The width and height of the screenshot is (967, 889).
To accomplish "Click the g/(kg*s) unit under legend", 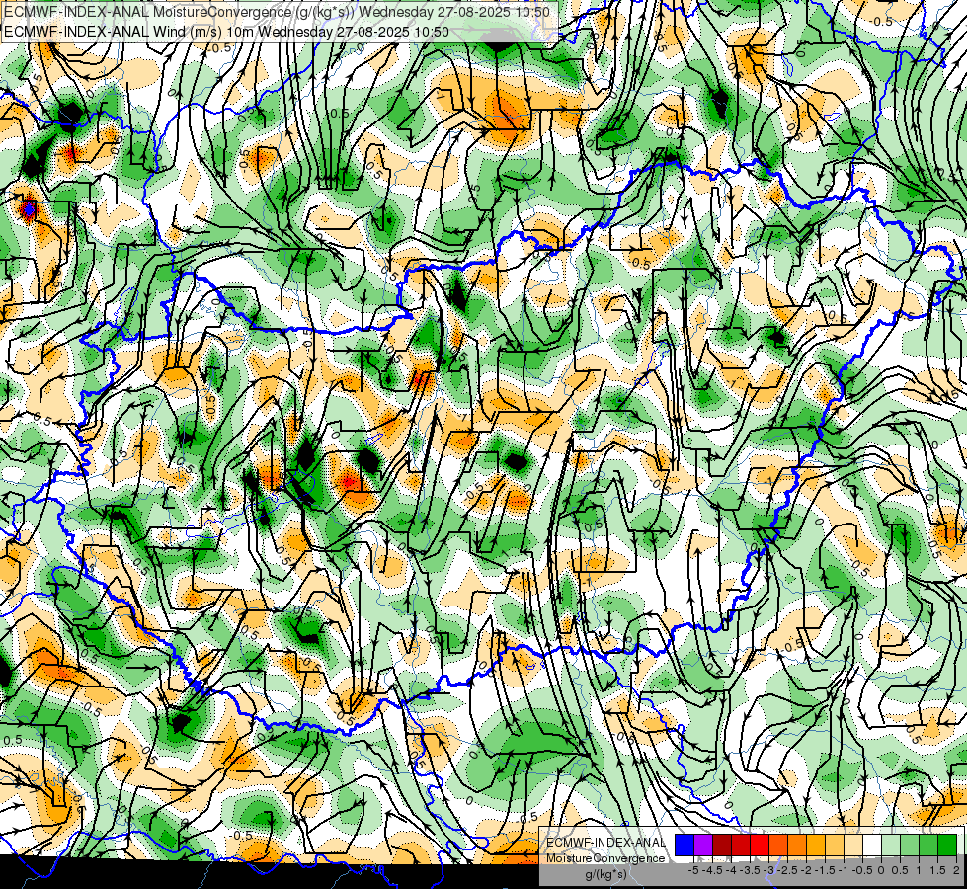I will click(605, 875).
